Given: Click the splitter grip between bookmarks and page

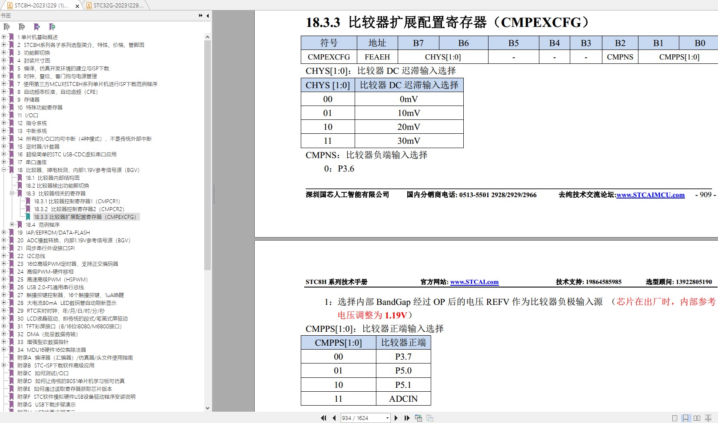Looking at the screenshot, I should pos(213,194).
